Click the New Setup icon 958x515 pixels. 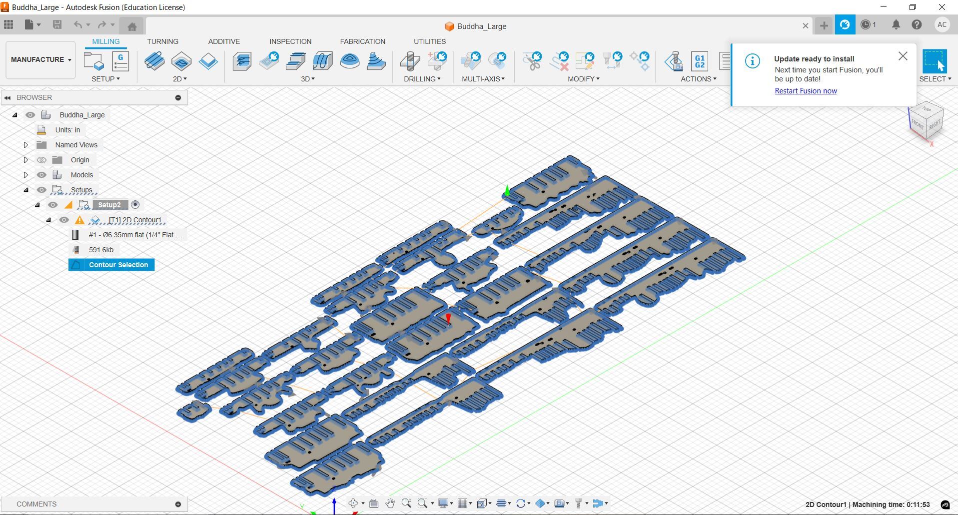pyautogui.click(x=93, y=61)
